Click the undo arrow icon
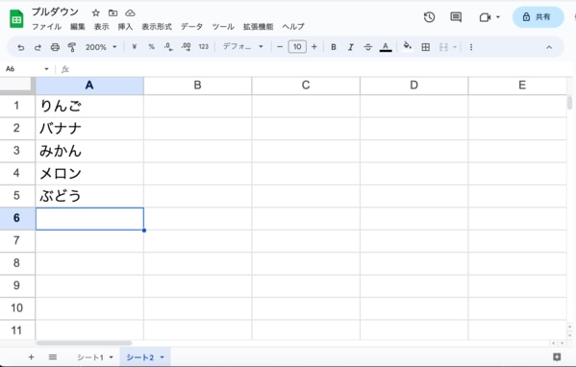 21,47
